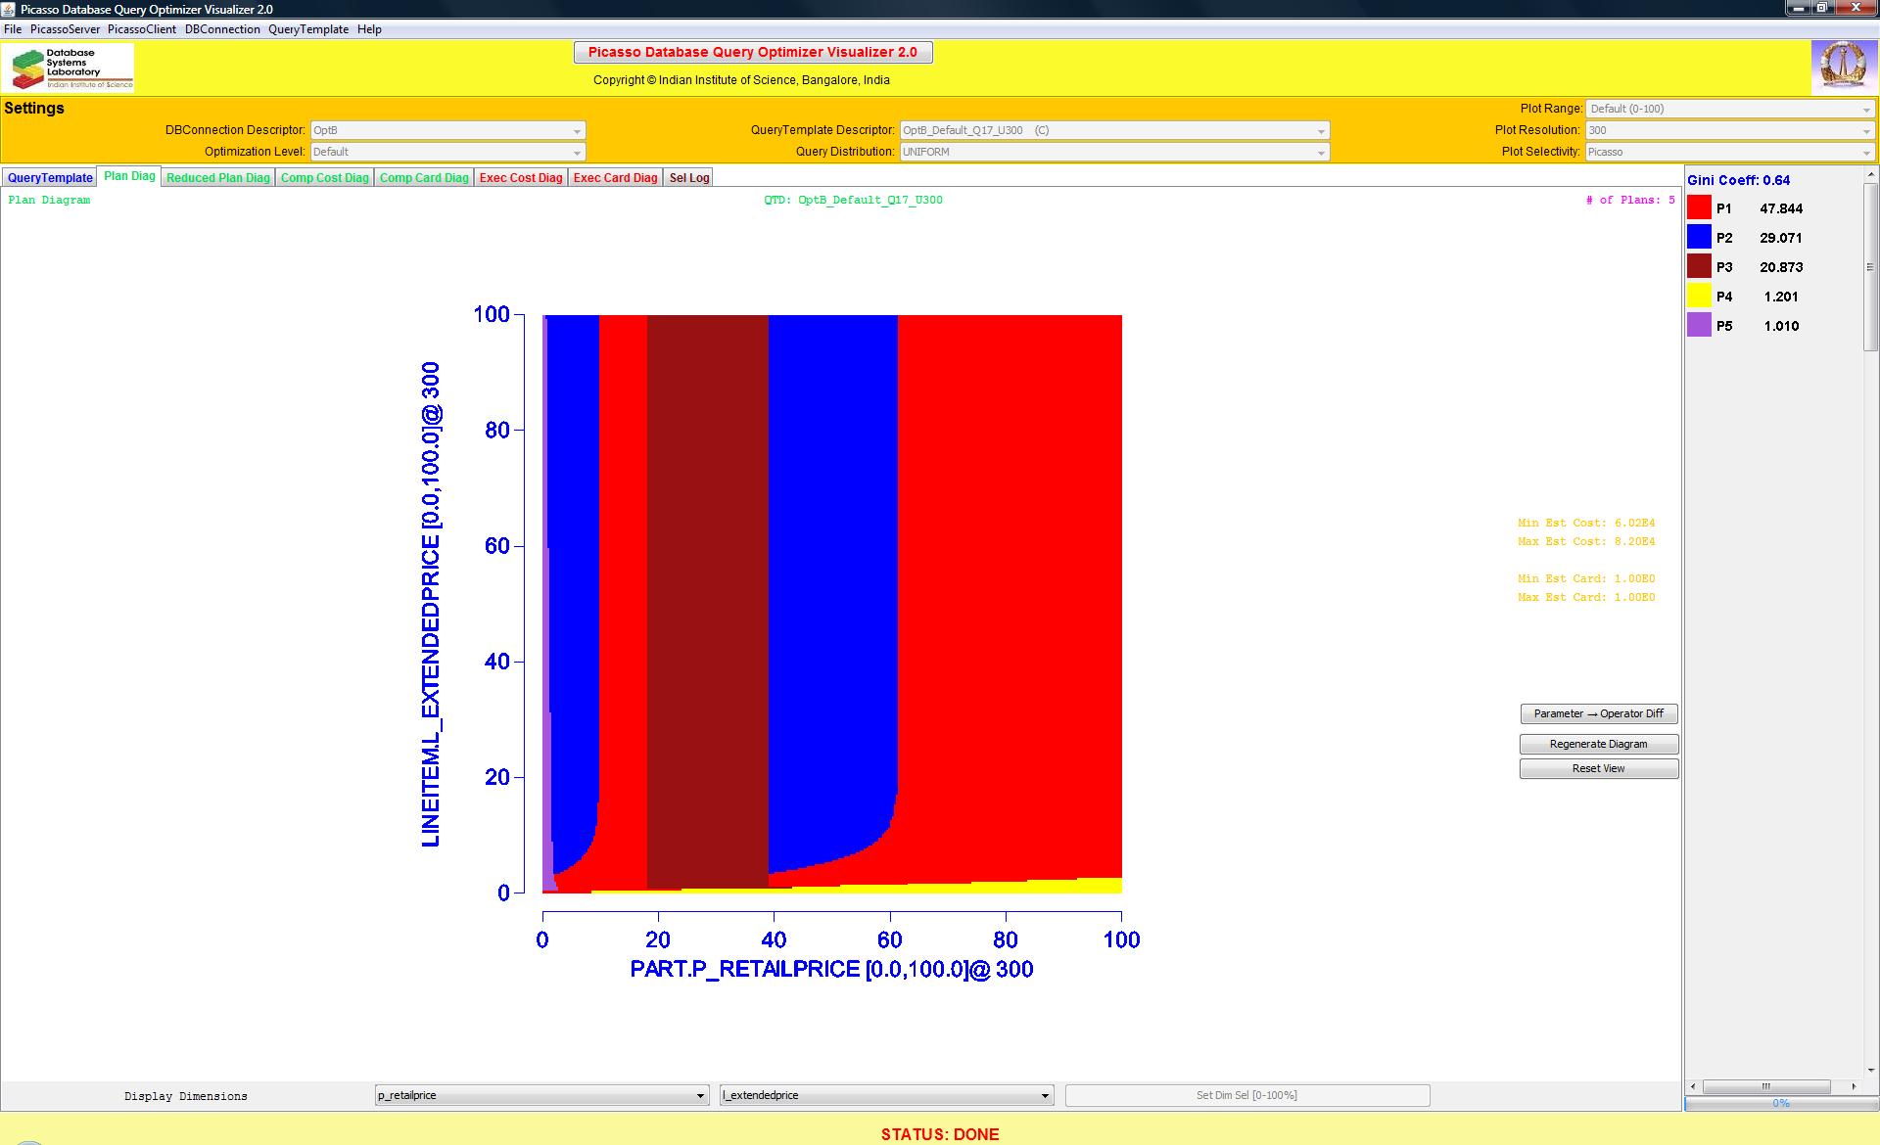Click the Java icon in the title bar
The height and width of the screenshot is (1145, 1880).
[10, 9]
